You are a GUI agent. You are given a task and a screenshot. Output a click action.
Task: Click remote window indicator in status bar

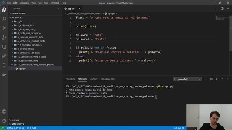(x=3, y=128)
